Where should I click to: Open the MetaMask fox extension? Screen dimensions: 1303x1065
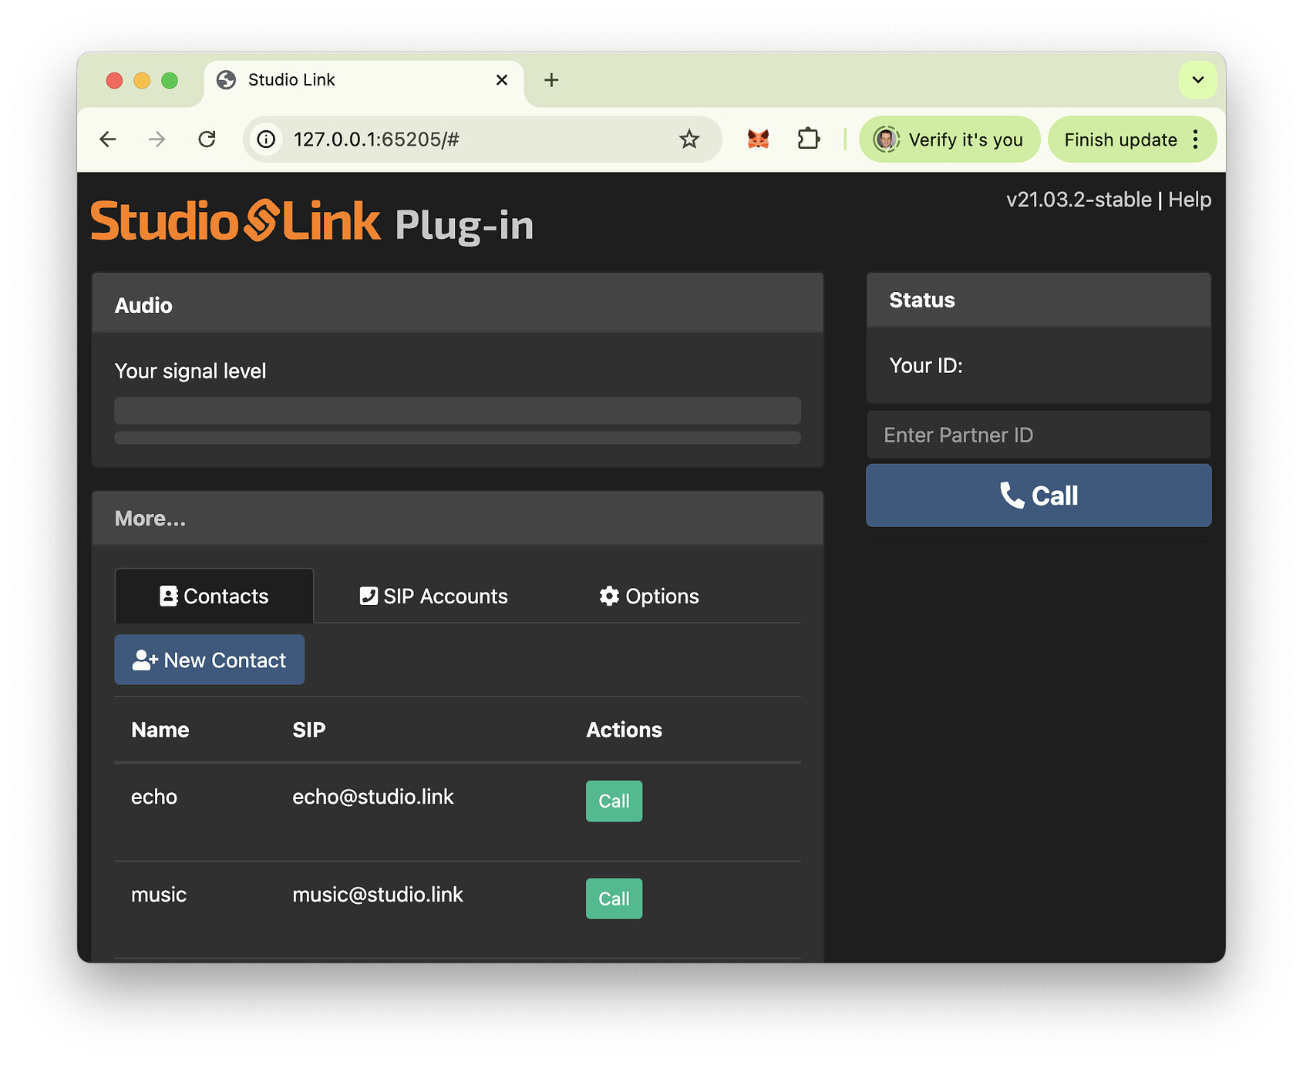[x=759, y=139]
